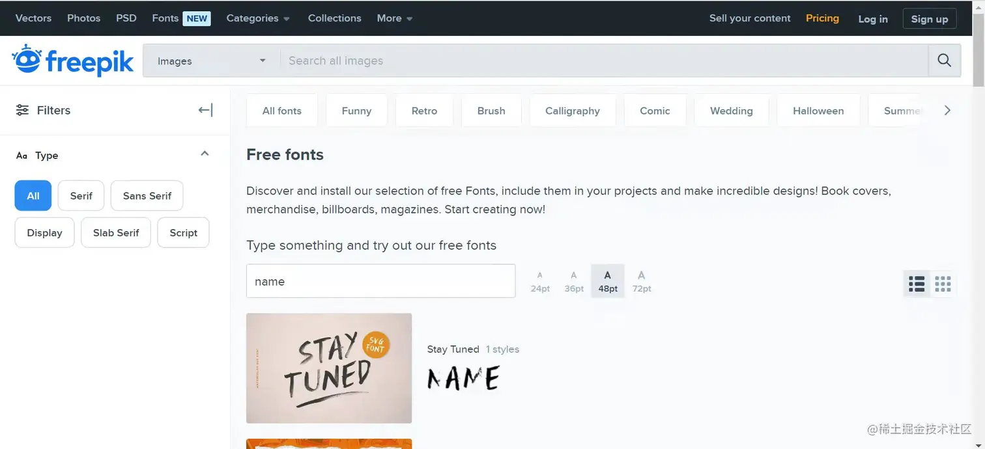Expand the More menu
This screenshot has width=985, height=449.
point(393,18)
